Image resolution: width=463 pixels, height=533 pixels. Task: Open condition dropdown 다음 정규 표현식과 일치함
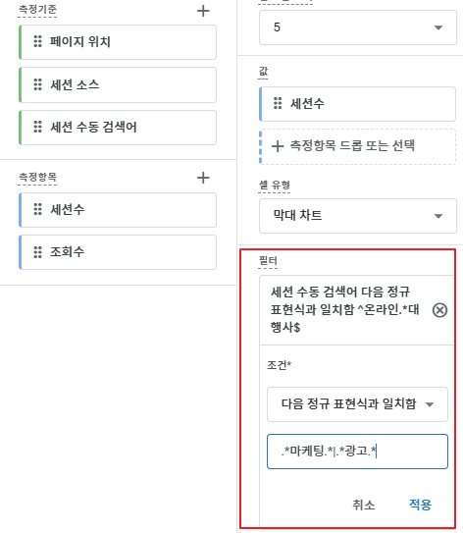point(357,404)
